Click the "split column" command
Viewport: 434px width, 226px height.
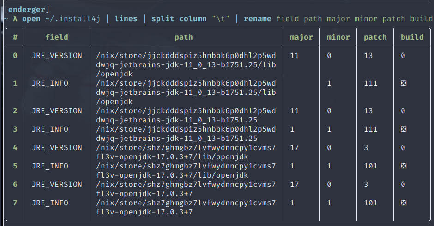pyautogui.click(x=179, y=19)
